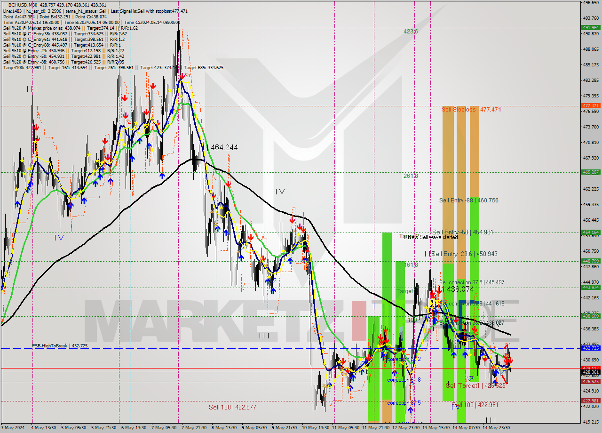Click the '5 May 21:30' time axis label
This screenshot has width=602, height=433.
103,428
